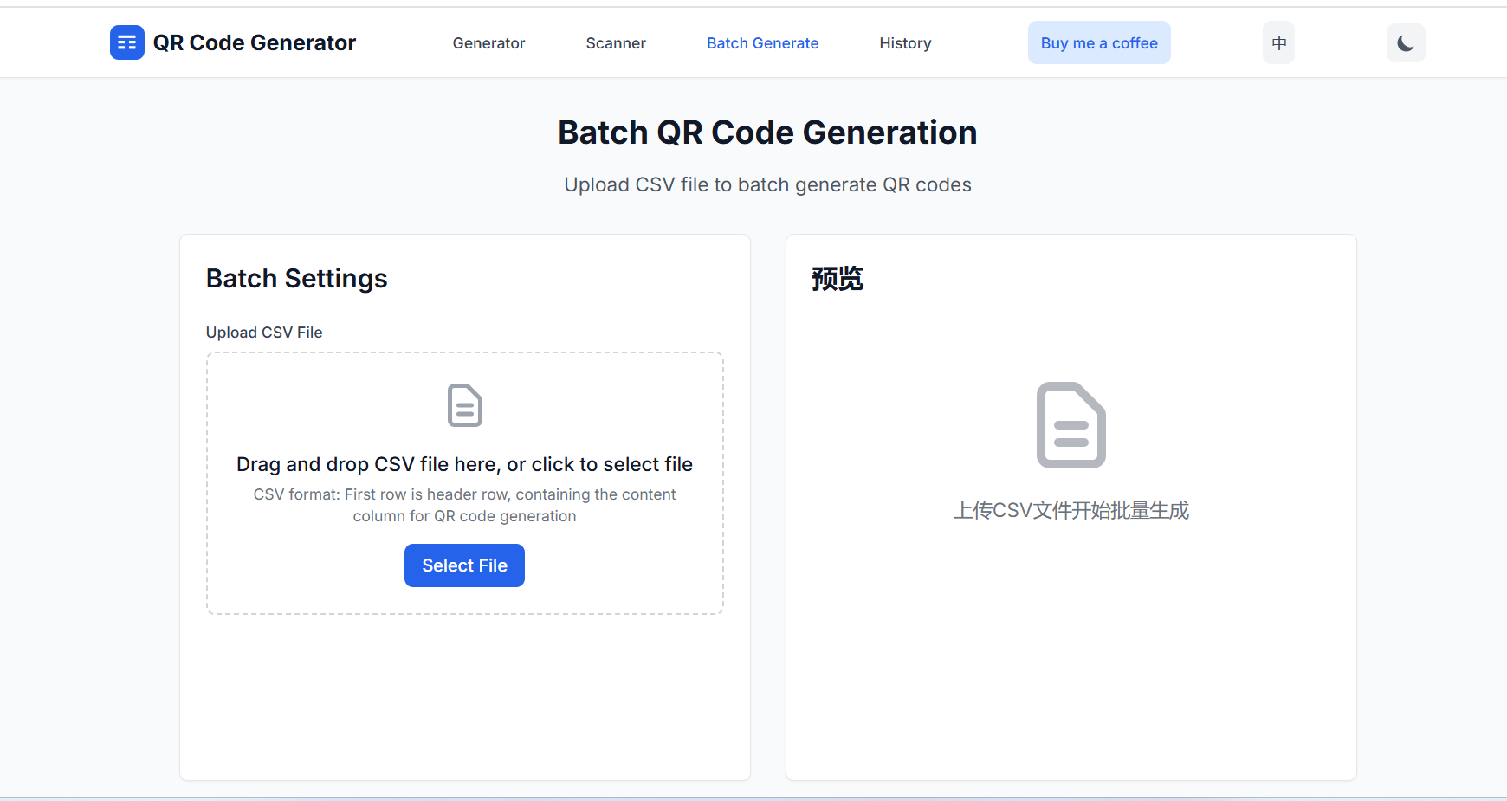
Task: Switch language using the 中 icon
Action: [1277, 42]
